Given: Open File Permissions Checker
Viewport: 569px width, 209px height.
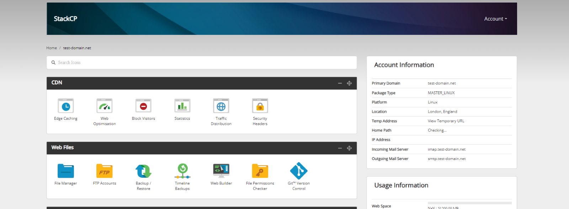Looking at the screenshot, I should [x=260, y=171].
